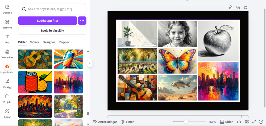Collapse the side panel with arrow

[90, 63]
